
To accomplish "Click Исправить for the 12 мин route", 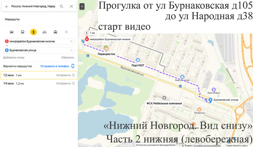I will (63, 75).
